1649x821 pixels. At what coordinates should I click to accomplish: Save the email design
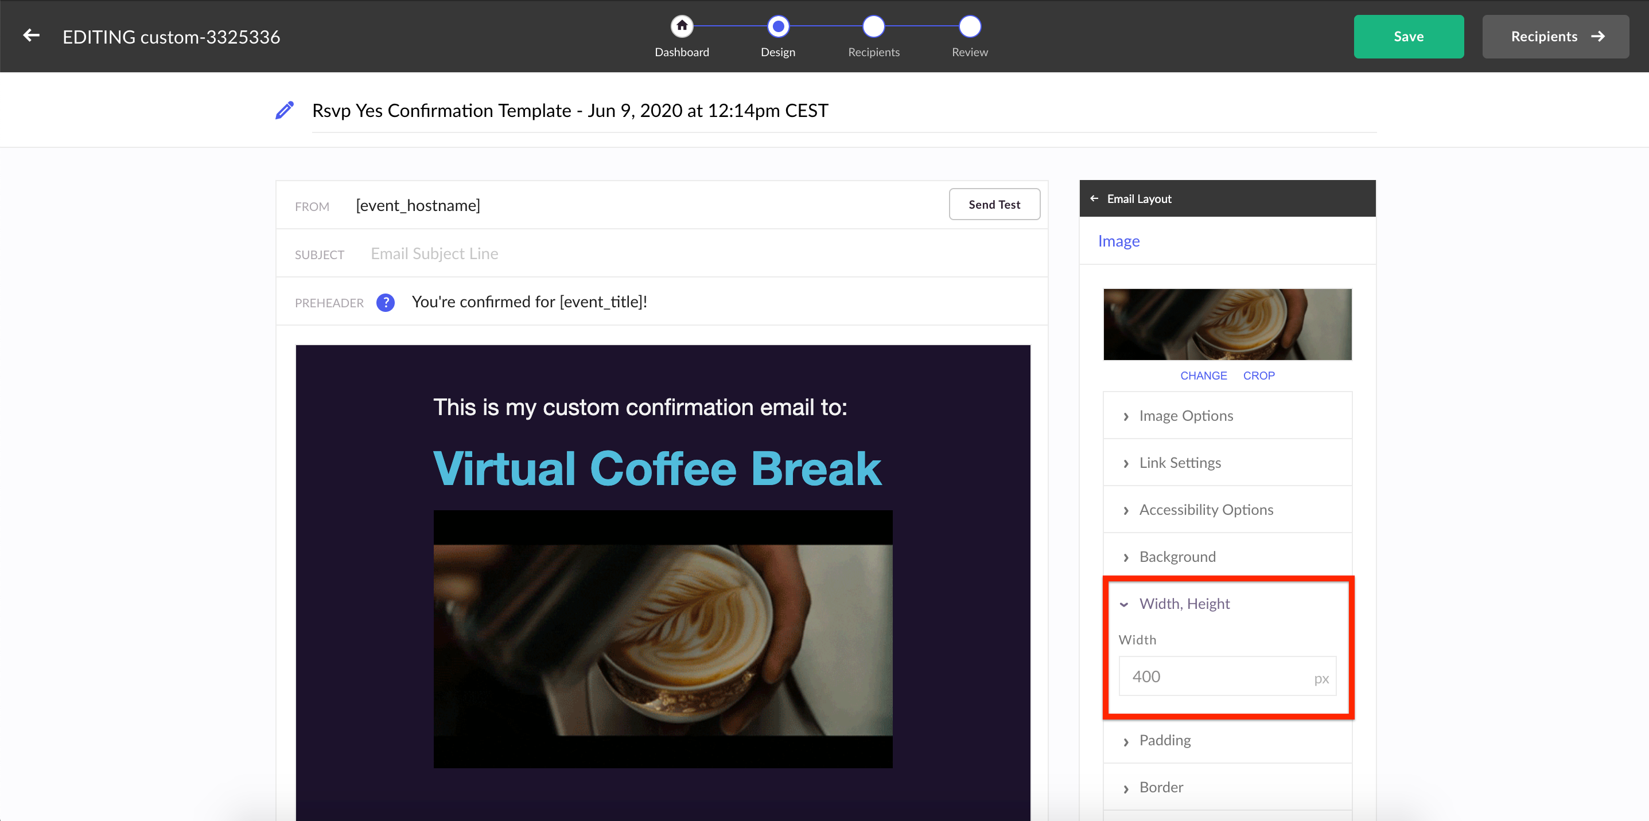[x=1409, y=37]
